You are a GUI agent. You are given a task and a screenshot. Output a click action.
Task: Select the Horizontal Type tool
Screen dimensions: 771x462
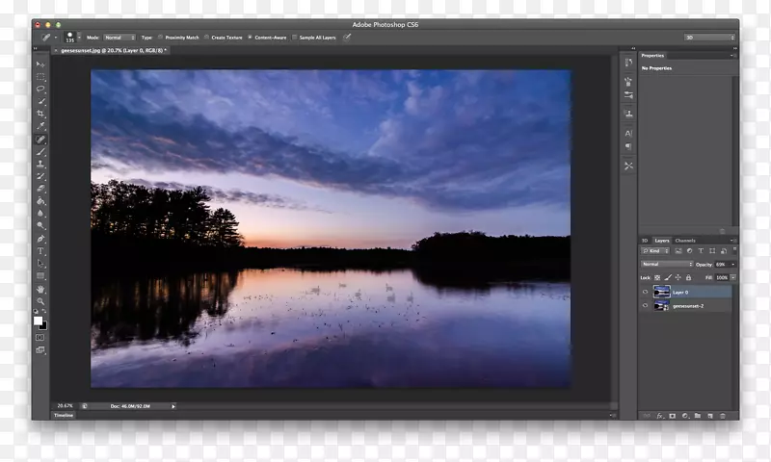(x=40, y=251)
